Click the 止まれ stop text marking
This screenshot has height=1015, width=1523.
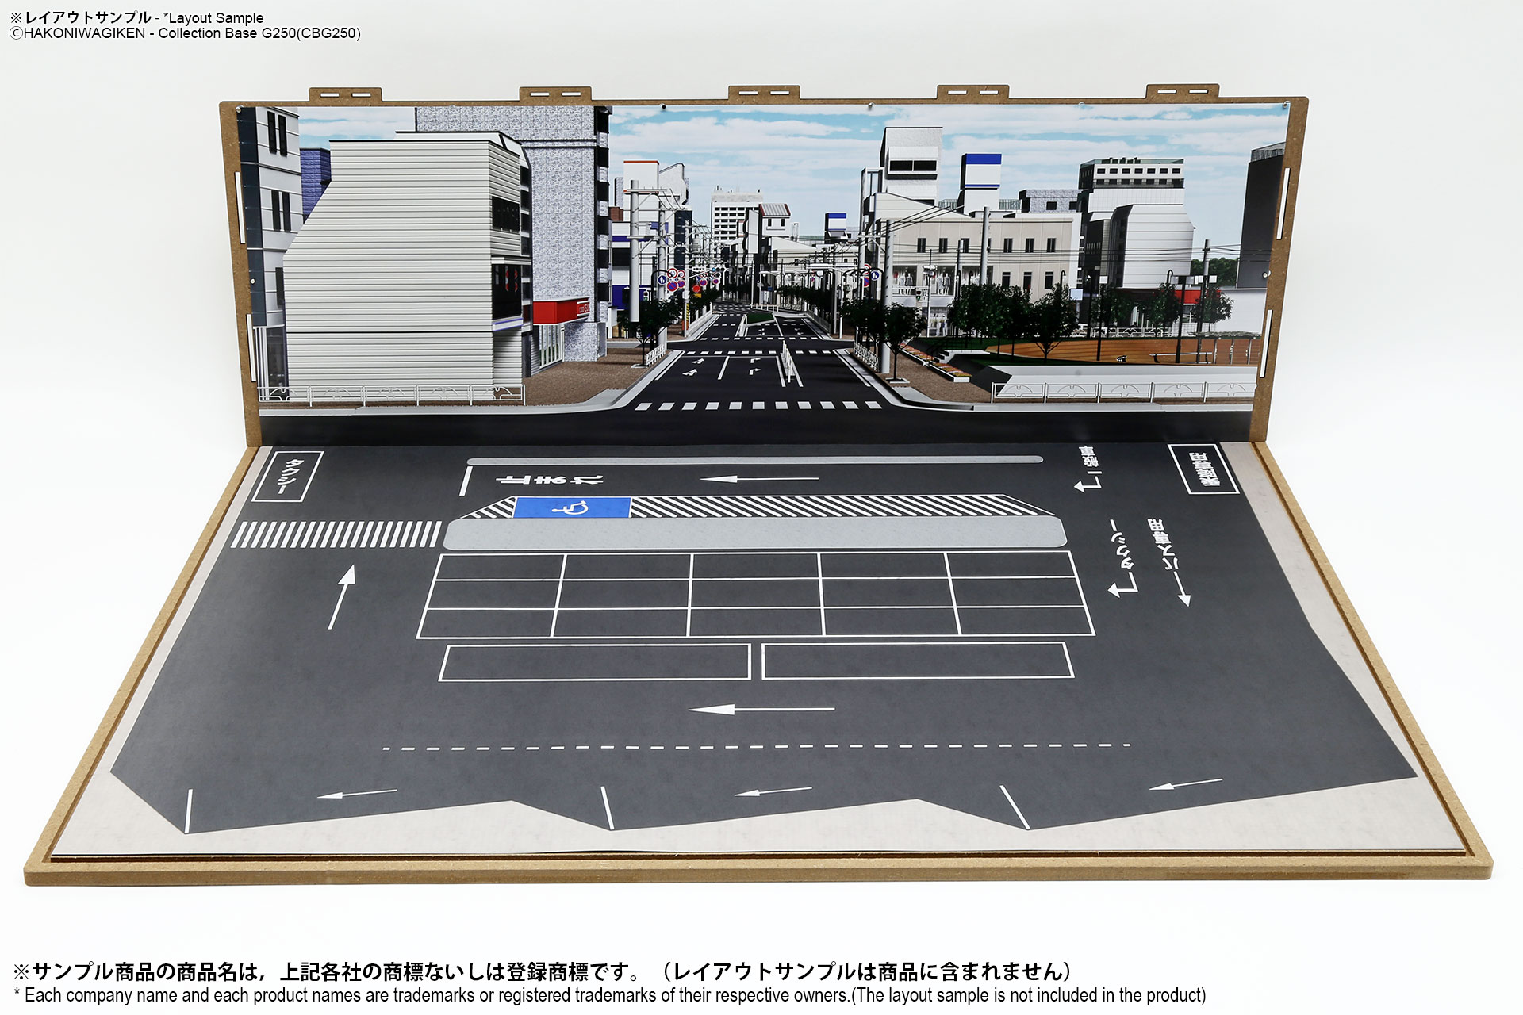(550, 479)
